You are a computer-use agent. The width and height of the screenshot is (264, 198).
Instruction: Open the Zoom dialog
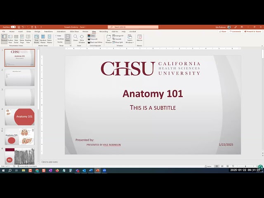pyautogui.click(x=75, y=38)
